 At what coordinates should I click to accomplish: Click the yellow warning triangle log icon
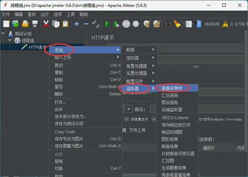point(225,24)
